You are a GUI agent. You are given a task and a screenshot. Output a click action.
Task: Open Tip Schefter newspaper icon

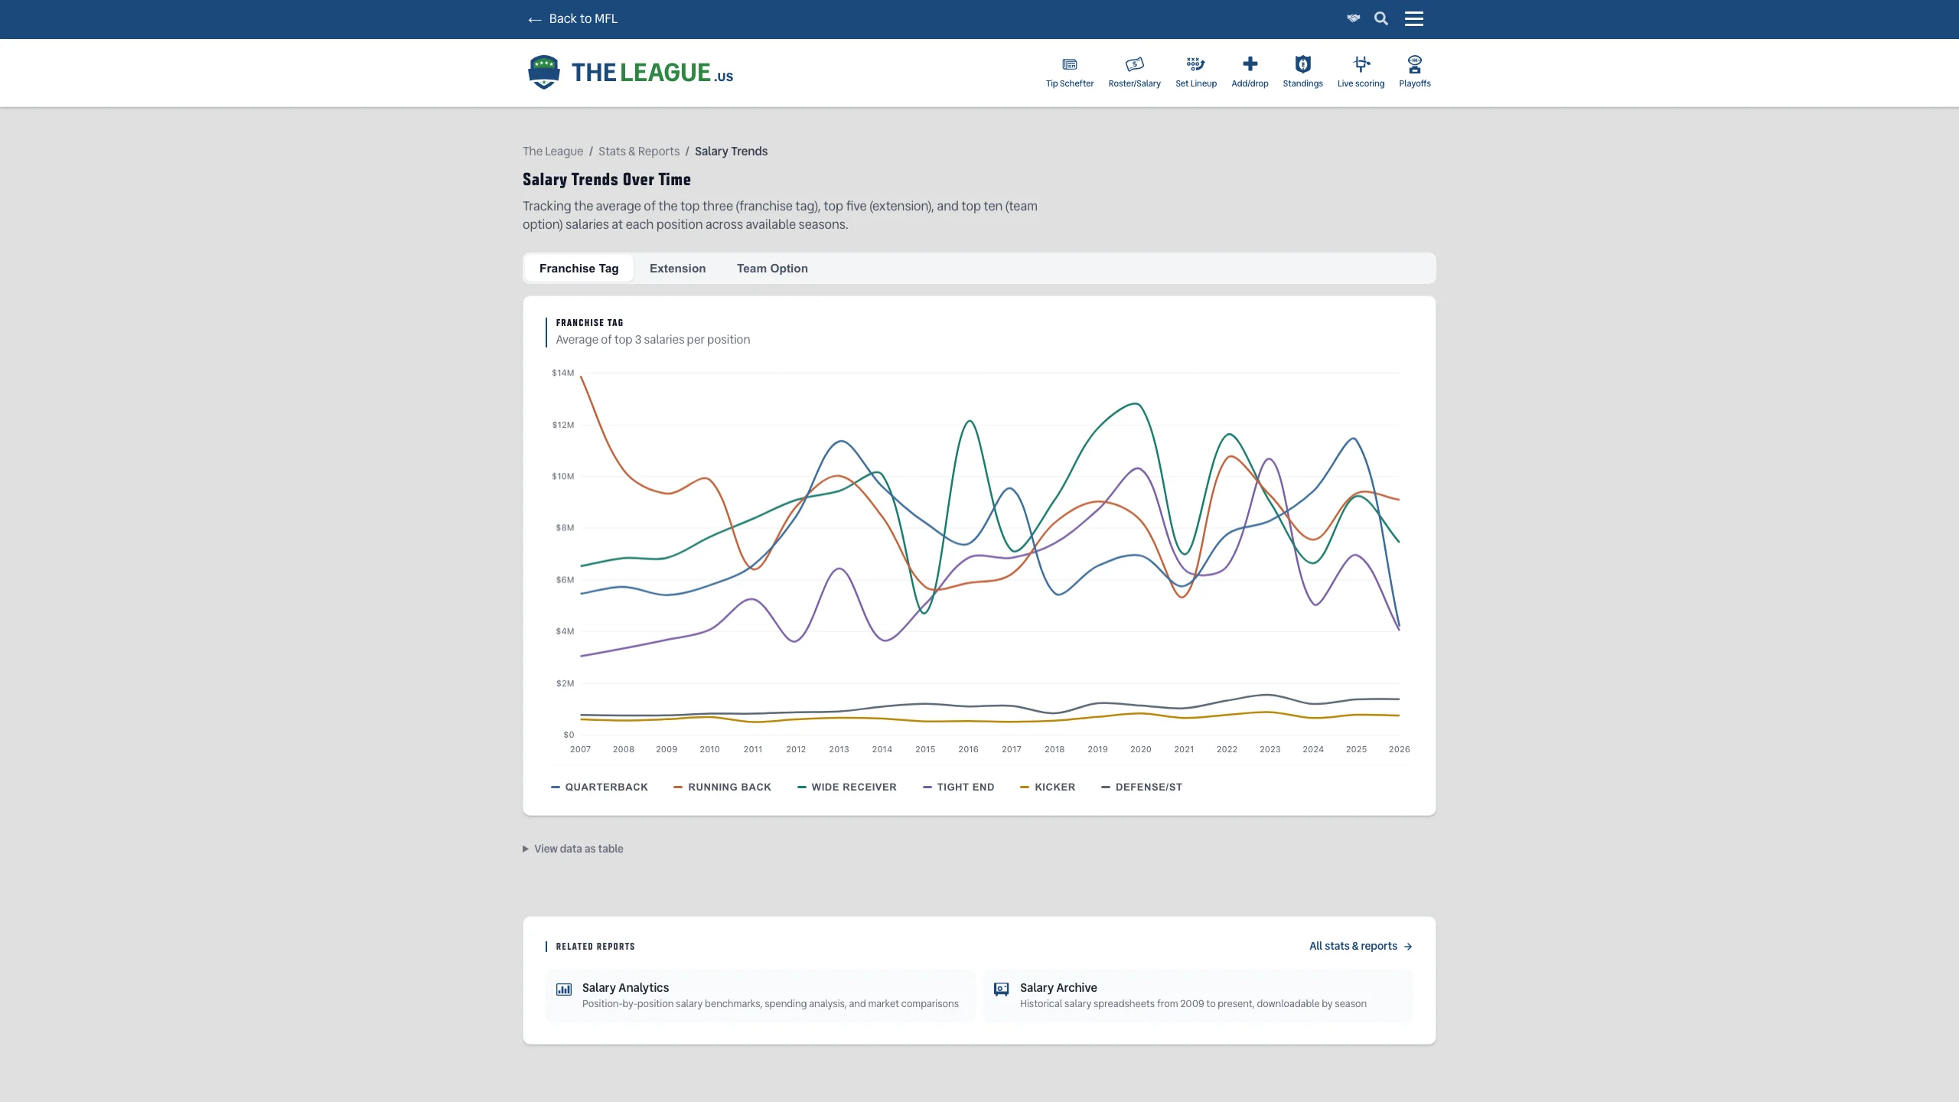1070,64
